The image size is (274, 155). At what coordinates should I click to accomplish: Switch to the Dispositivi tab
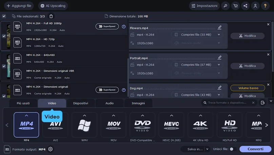click(81, 103)
